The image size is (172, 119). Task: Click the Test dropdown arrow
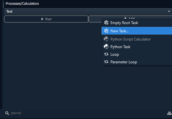(x=169, y=11)
